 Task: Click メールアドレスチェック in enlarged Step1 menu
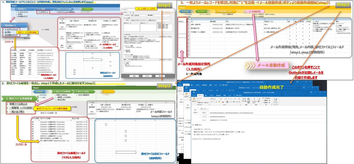point(11,29)
